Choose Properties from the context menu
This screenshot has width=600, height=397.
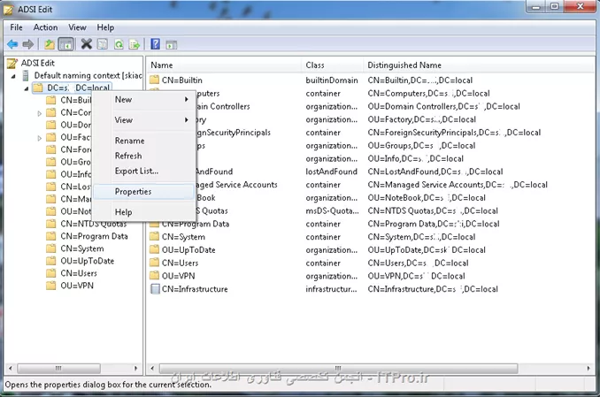tap(144, 192)
